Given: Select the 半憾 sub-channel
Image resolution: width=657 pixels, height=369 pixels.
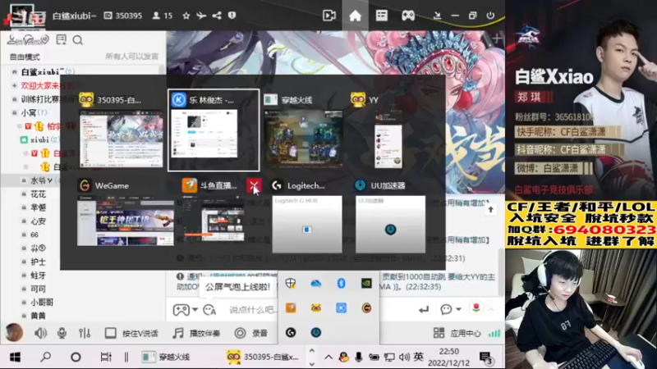Looking at the screenshot, I should tap(38, 207).
